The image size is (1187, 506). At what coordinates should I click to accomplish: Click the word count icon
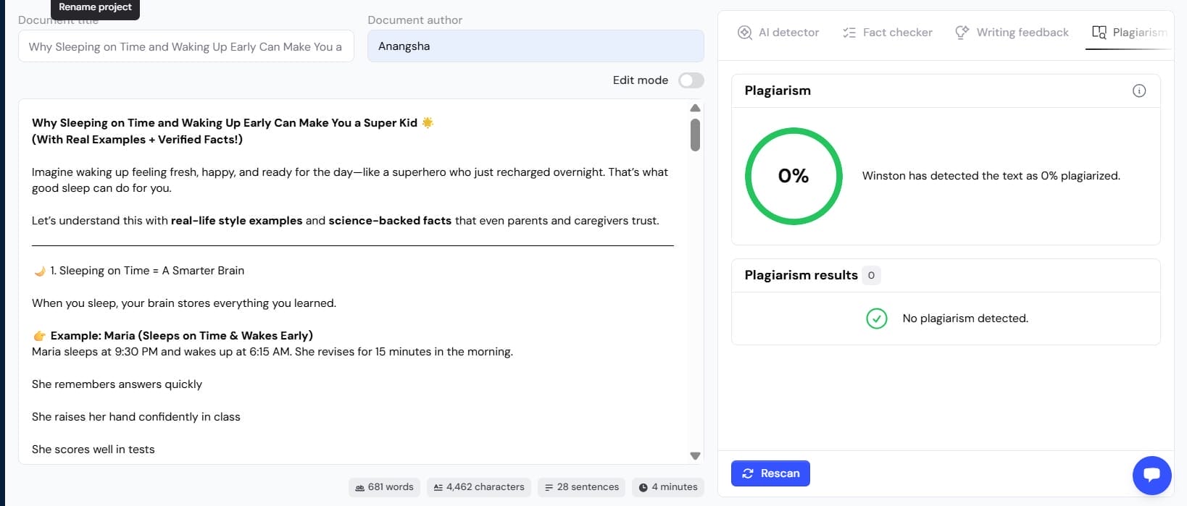(x=360, y=488)
